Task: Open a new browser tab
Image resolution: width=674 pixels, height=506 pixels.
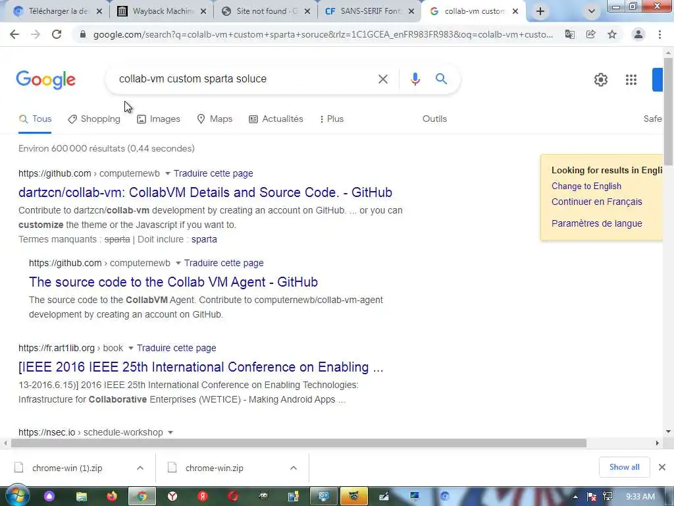Action: 540,12
